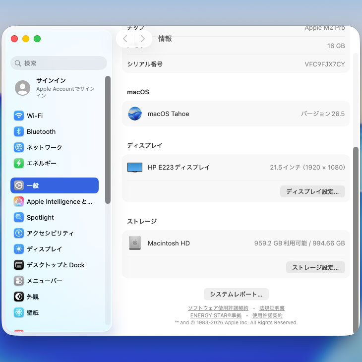The image size is (362, 362).
Task: Click the yellow minimize window button
Action: (x=26, y=39)
